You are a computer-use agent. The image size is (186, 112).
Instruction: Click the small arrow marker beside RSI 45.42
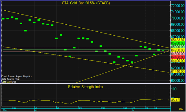point(169,100)
